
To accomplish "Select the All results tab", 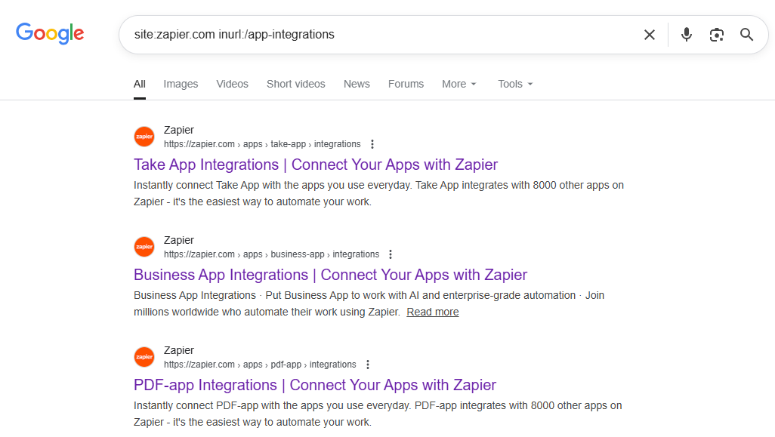I will coord(140,84).
